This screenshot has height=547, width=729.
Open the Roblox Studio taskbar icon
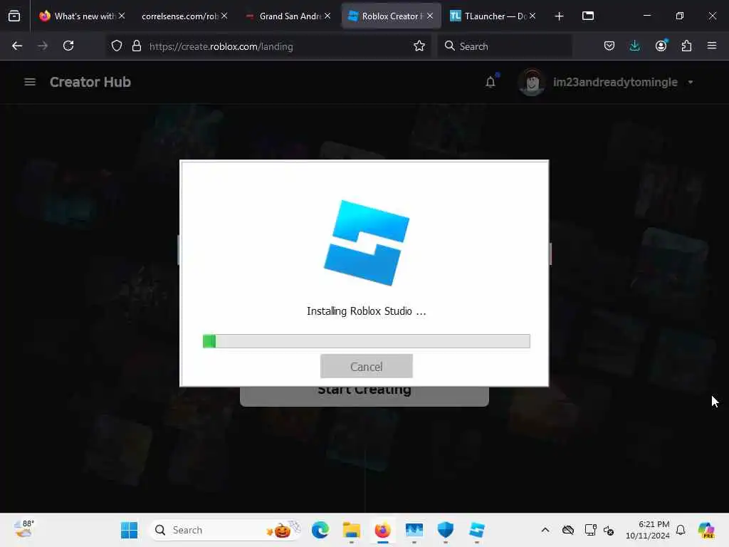pyautogui.click(x=476, y=530)
